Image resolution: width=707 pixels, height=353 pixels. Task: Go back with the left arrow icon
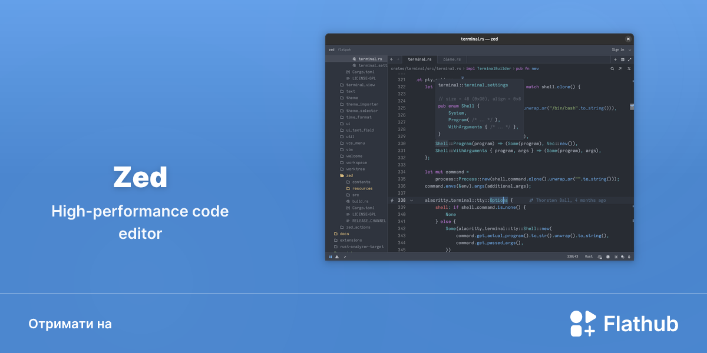(x=392, y=59)
